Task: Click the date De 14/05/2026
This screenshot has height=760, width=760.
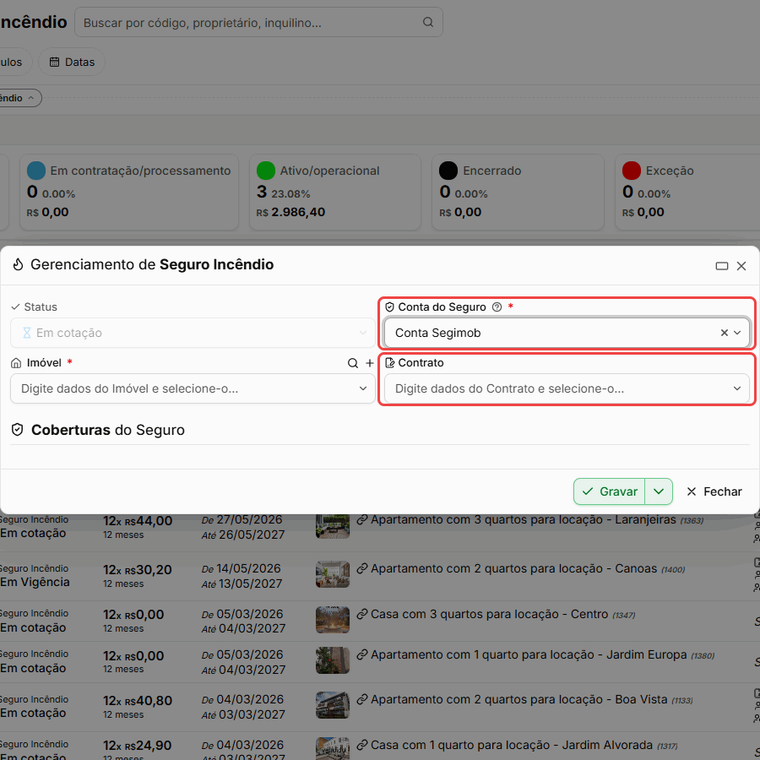Action: click(242, 568)
